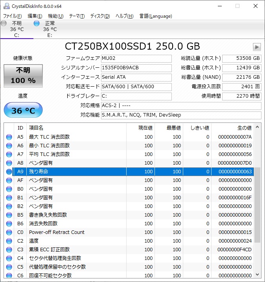This screenshot has height=282, width=265.
Task: Click status orb of the B2 row
Action: point(9,206)
